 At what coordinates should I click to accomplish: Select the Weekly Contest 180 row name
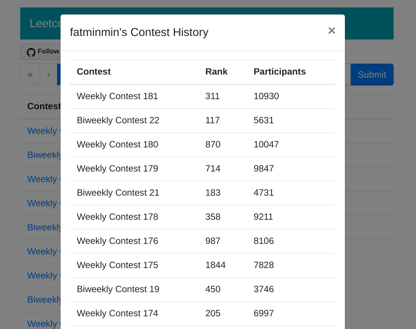coord(117,144)
